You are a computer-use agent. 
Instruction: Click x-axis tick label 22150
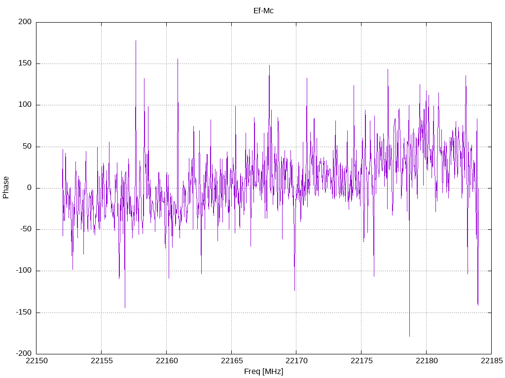[36, 361]
